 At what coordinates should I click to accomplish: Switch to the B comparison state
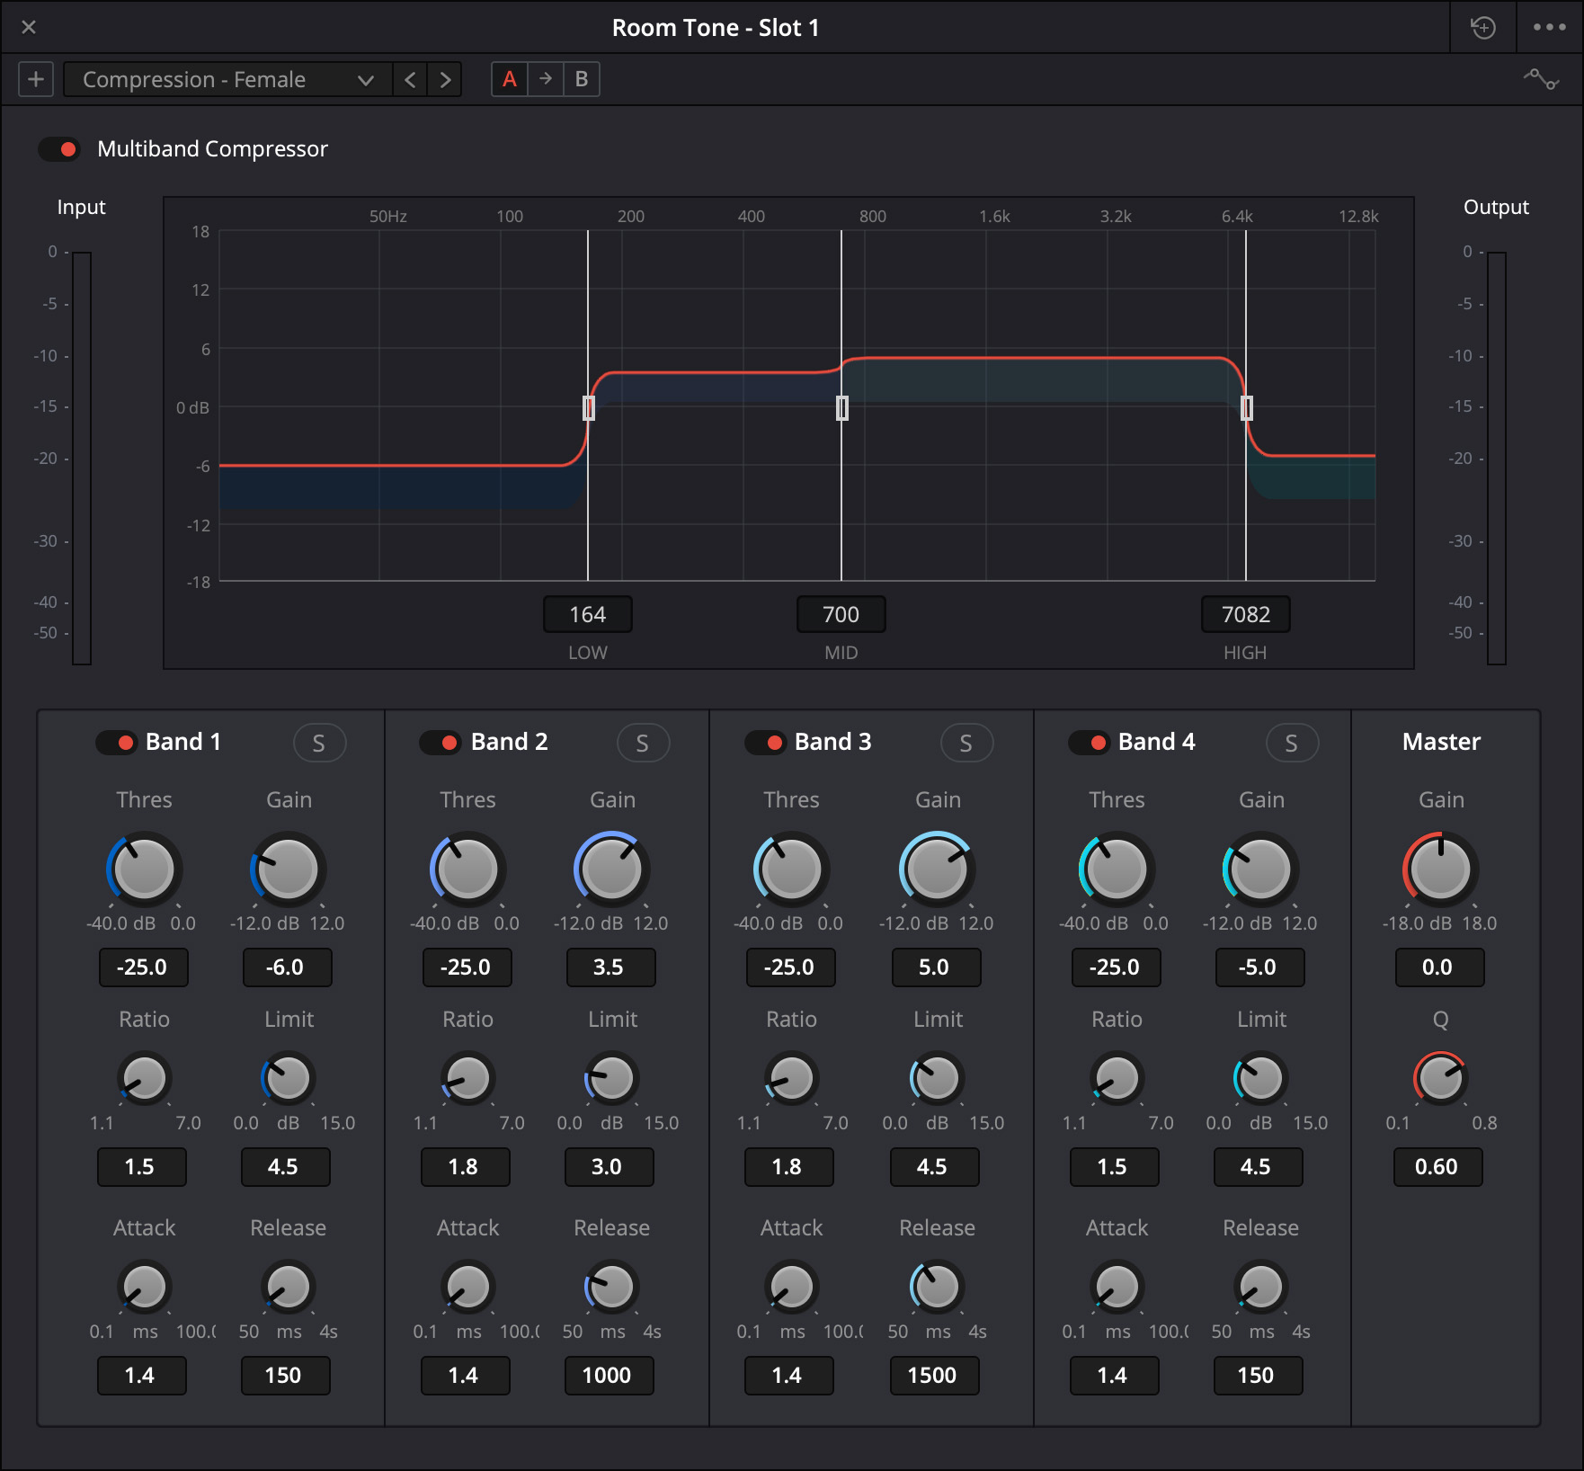coord(582,79)
